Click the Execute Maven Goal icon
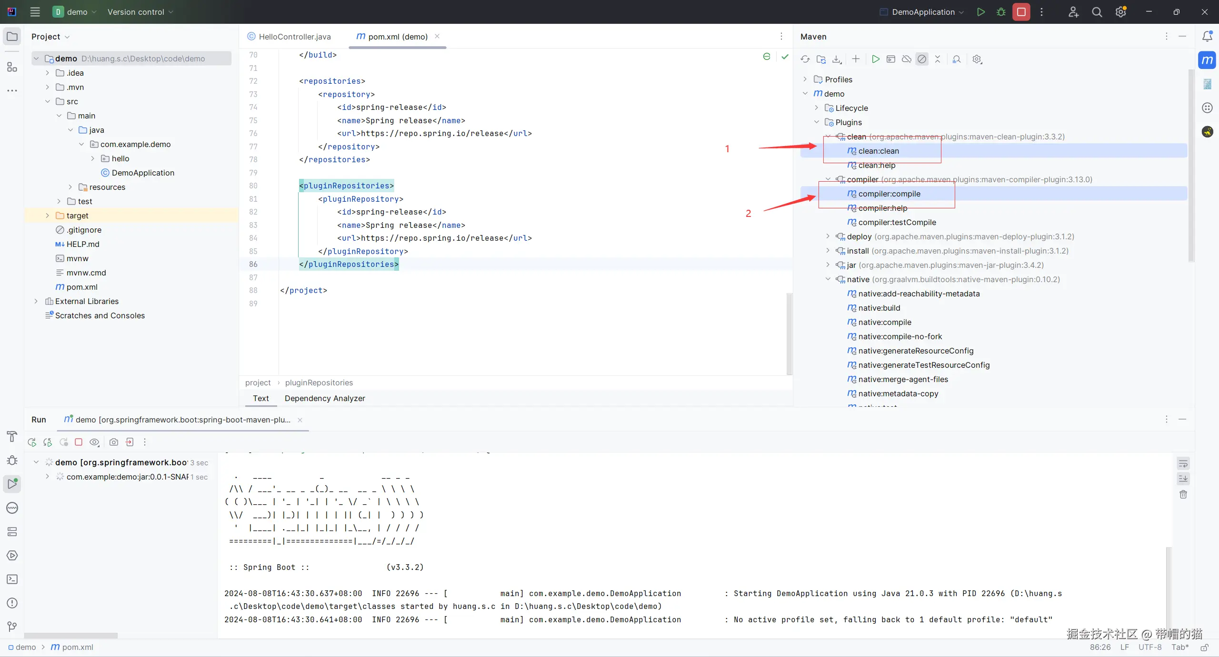The width and height of the screenshot is (1219, 657). 891,59
